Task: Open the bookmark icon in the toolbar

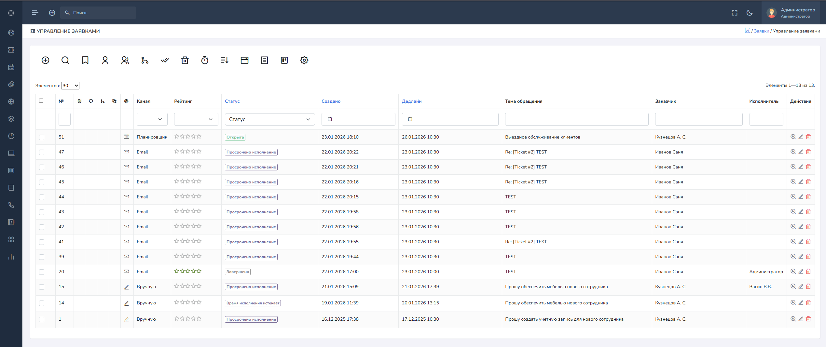Action: coord(85,60)
